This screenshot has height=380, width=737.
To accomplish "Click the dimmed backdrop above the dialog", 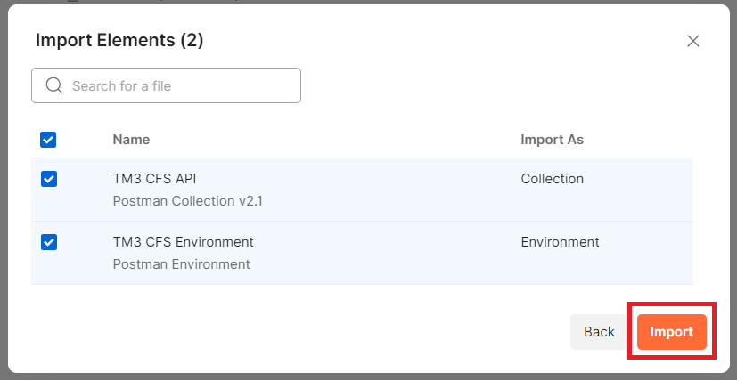I will click(356, 2).
